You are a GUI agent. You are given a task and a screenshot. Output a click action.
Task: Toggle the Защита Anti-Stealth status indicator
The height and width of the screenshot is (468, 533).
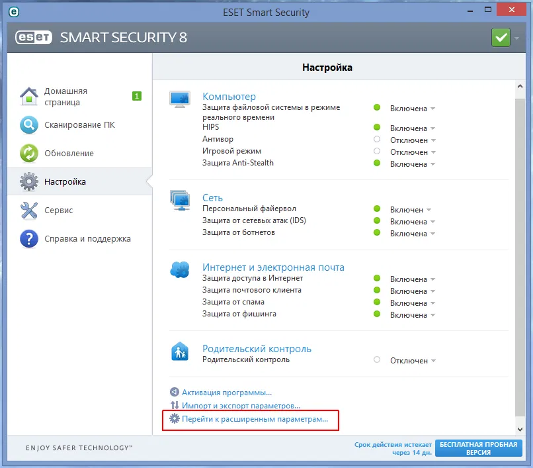click(377, 163)
